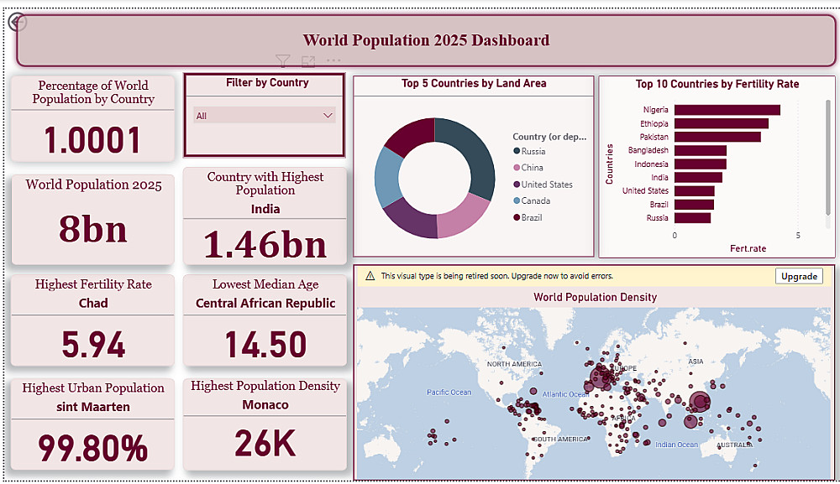Screen dimensions: 840x484
Task: Click the 'Atlantic Ocean' map label
Action: coord(565,394)
